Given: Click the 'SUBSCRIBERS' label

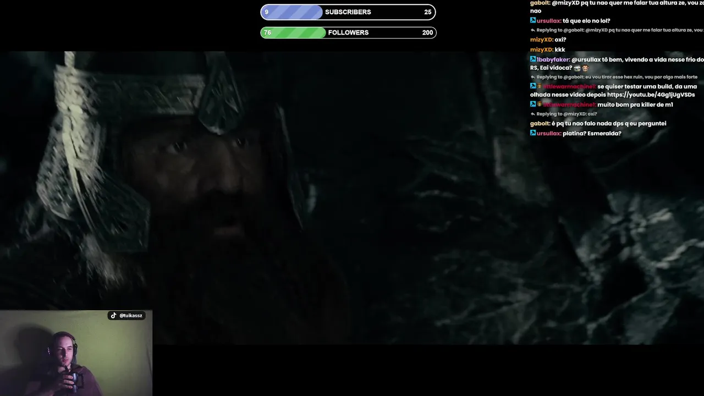Looking at the screenshot, I should (x=348, y=12).
